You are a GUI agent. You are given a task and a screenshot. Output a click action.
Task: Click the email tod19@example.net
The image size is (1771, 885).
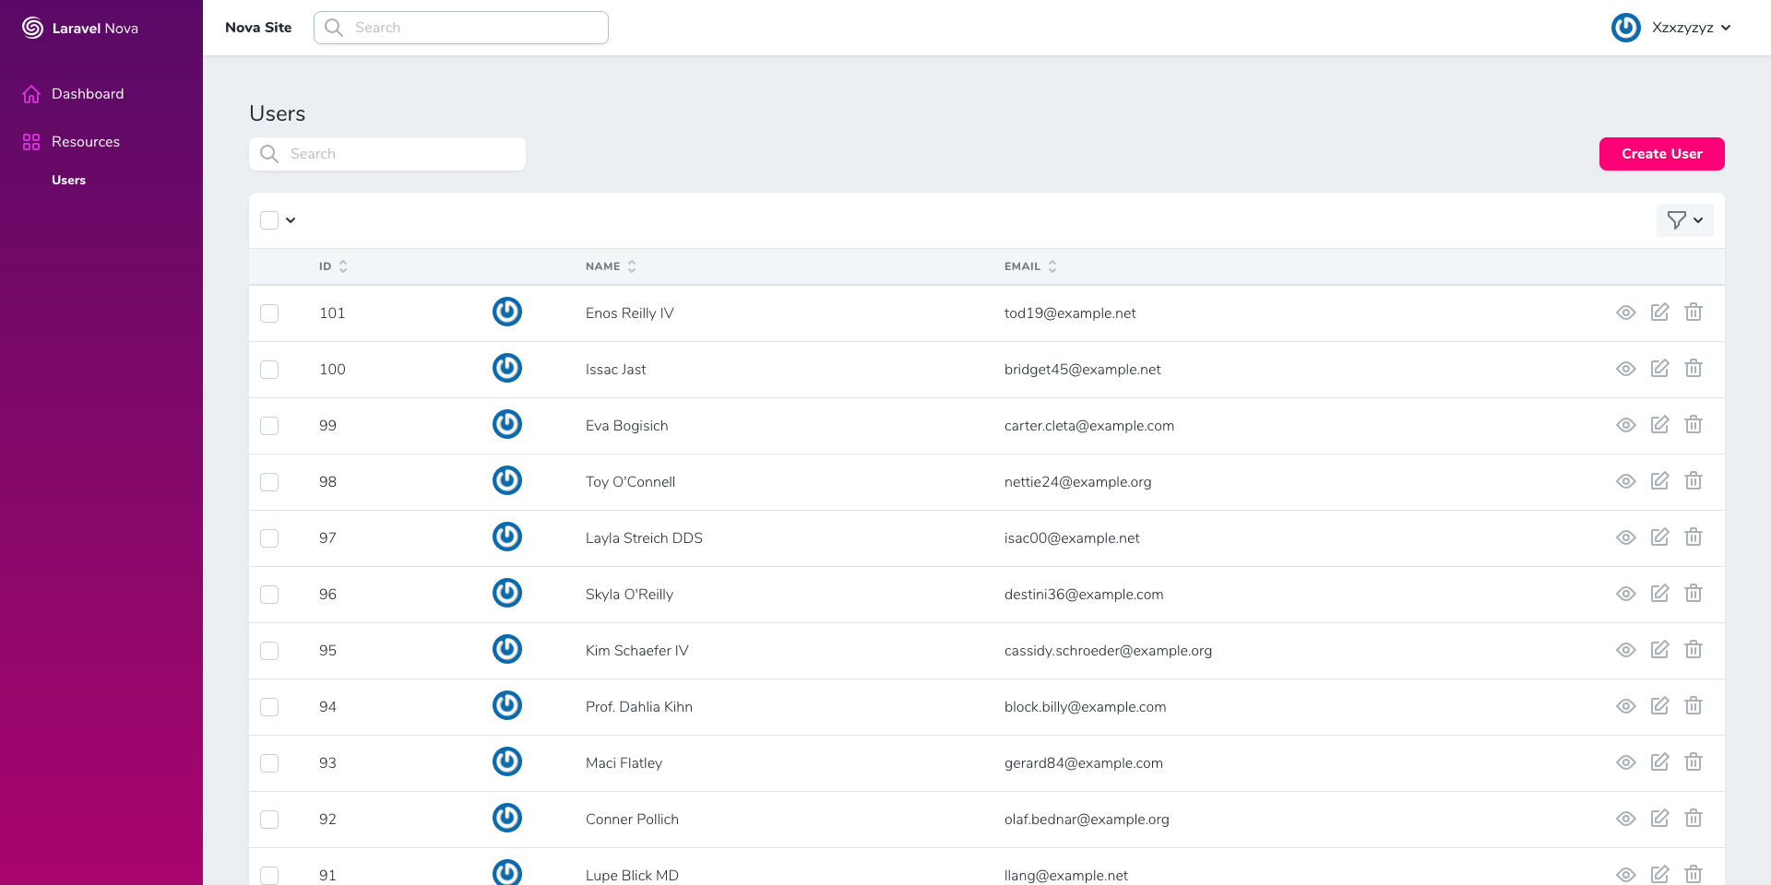(1070, 313)
